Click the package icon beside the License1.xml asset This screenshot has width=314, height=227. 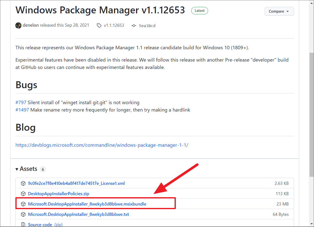(x=23, y=183)
